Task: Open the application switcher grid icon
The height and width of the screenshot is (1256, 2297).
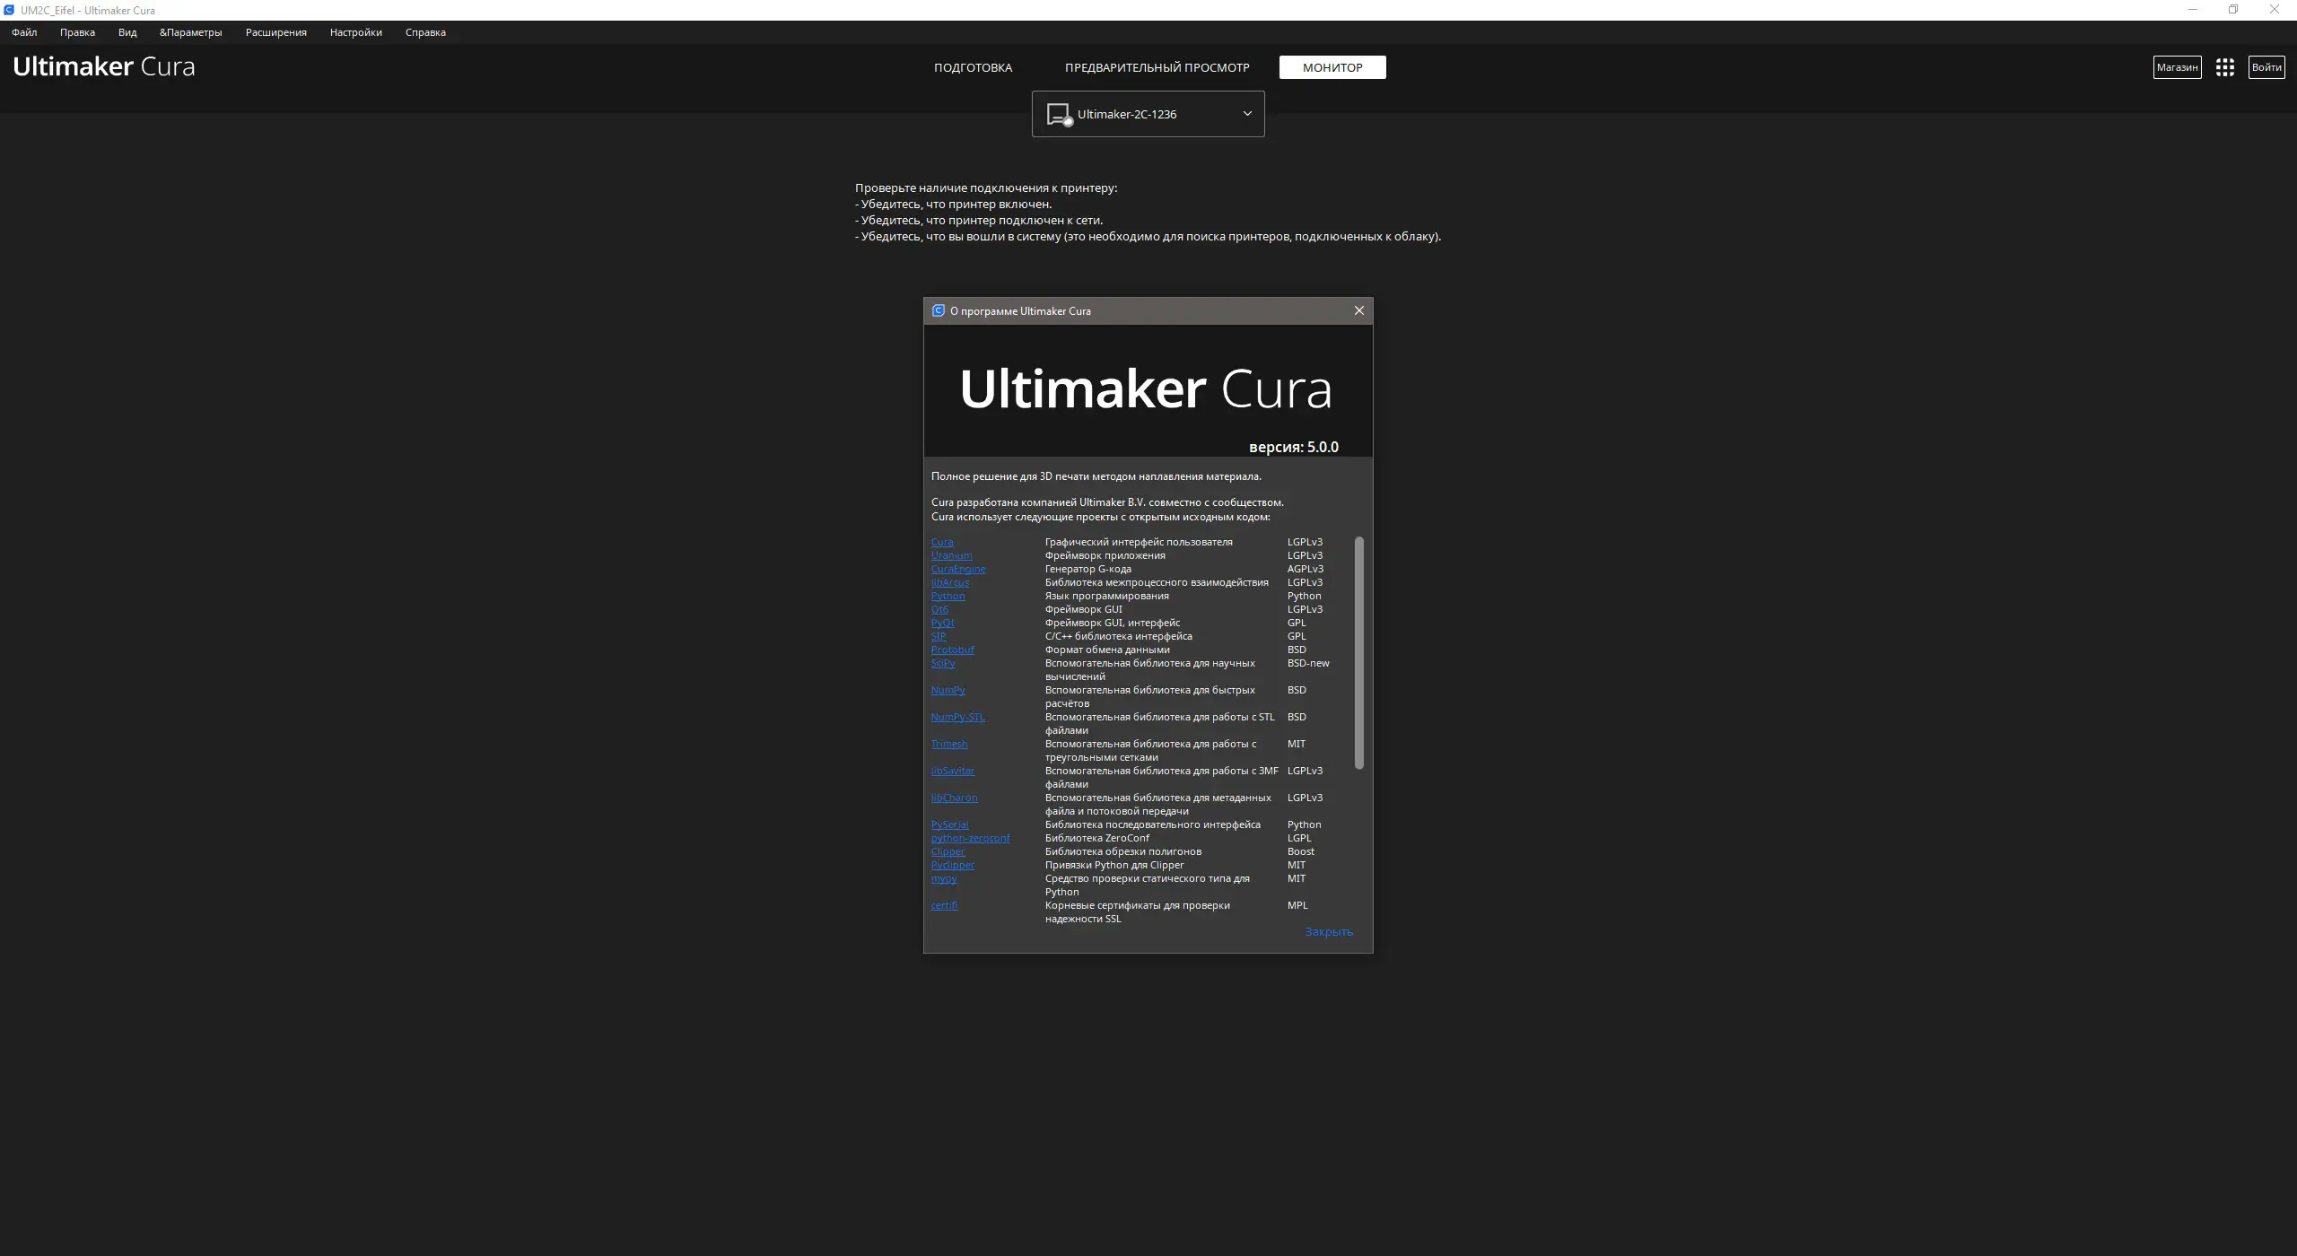Action: pyautogui.click(x=2224, y=67)
